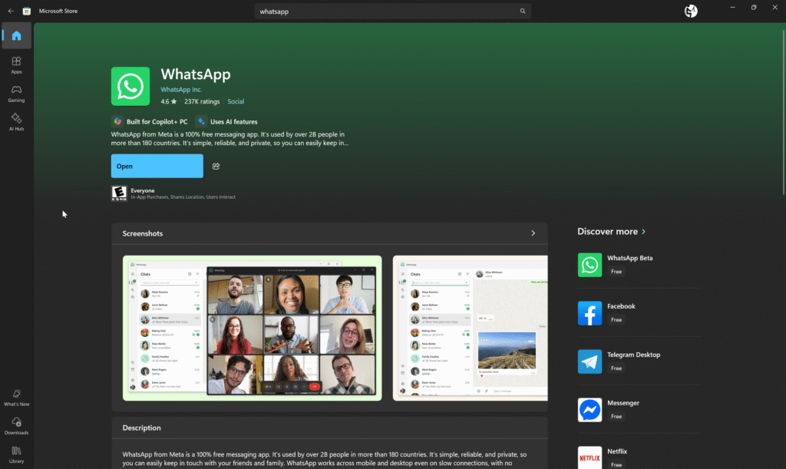Image resolution: width=786 pixels, height=469 pixels.
Task: Go to the Gaming section
Action: [x=16, y=94]
